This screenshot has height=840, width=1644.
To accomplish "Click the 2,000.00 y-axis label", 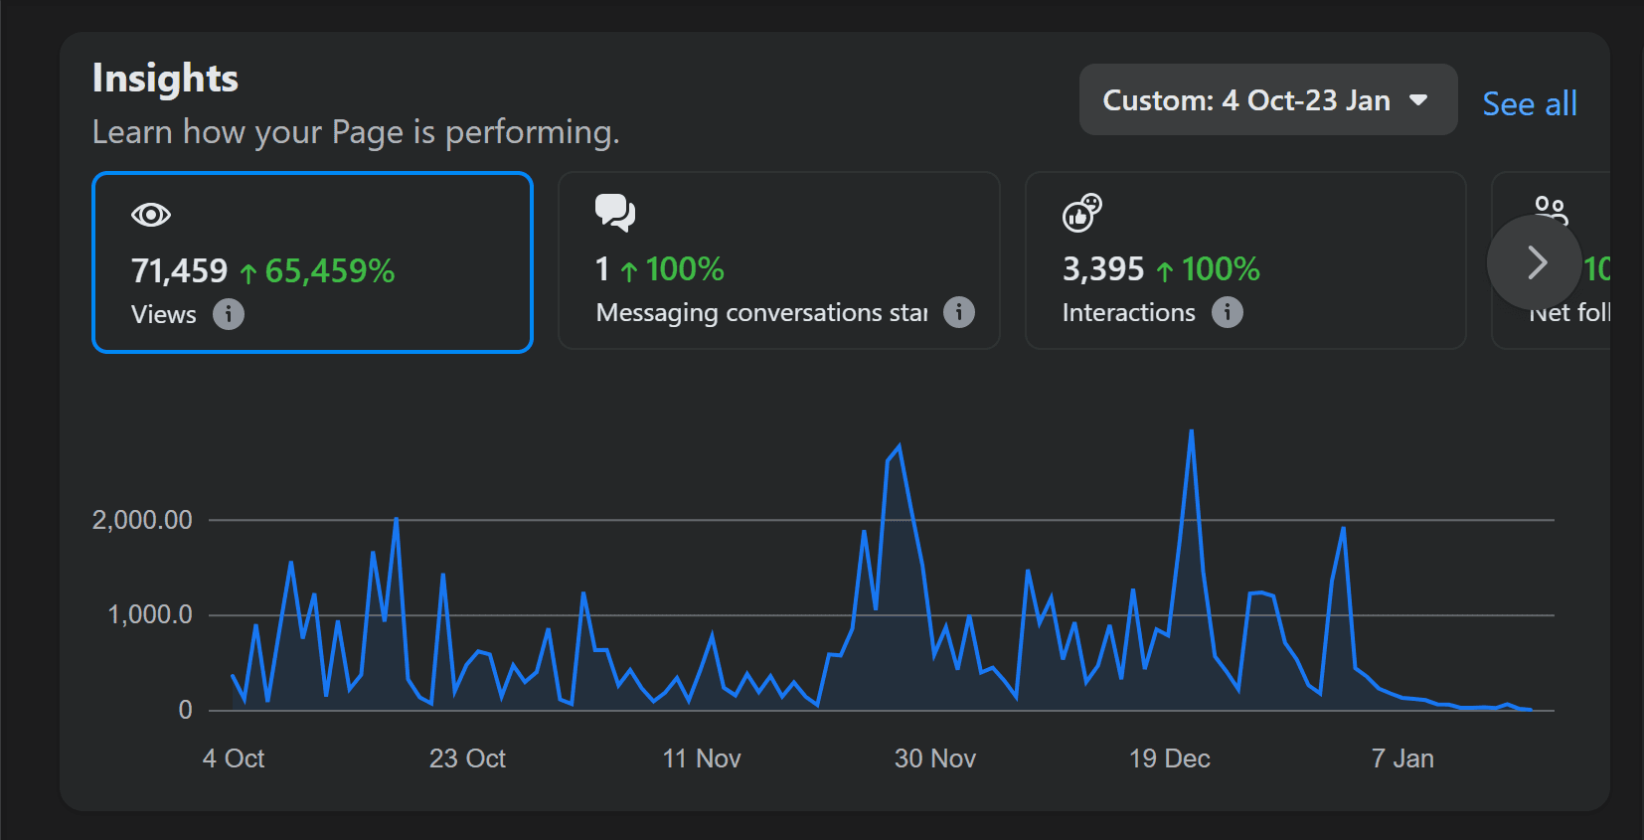I will point(142,520).
